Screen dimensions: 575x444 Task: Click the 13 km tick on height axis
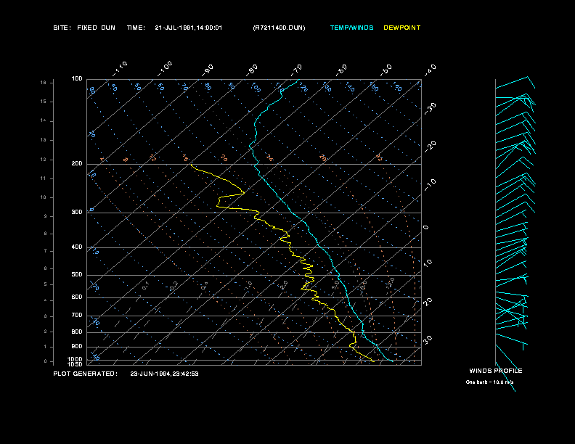click(x=44, y=140)
